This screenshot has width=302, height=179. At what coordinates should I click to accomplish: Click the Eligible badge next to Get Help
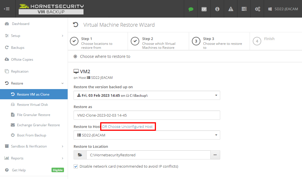point(58,170)
